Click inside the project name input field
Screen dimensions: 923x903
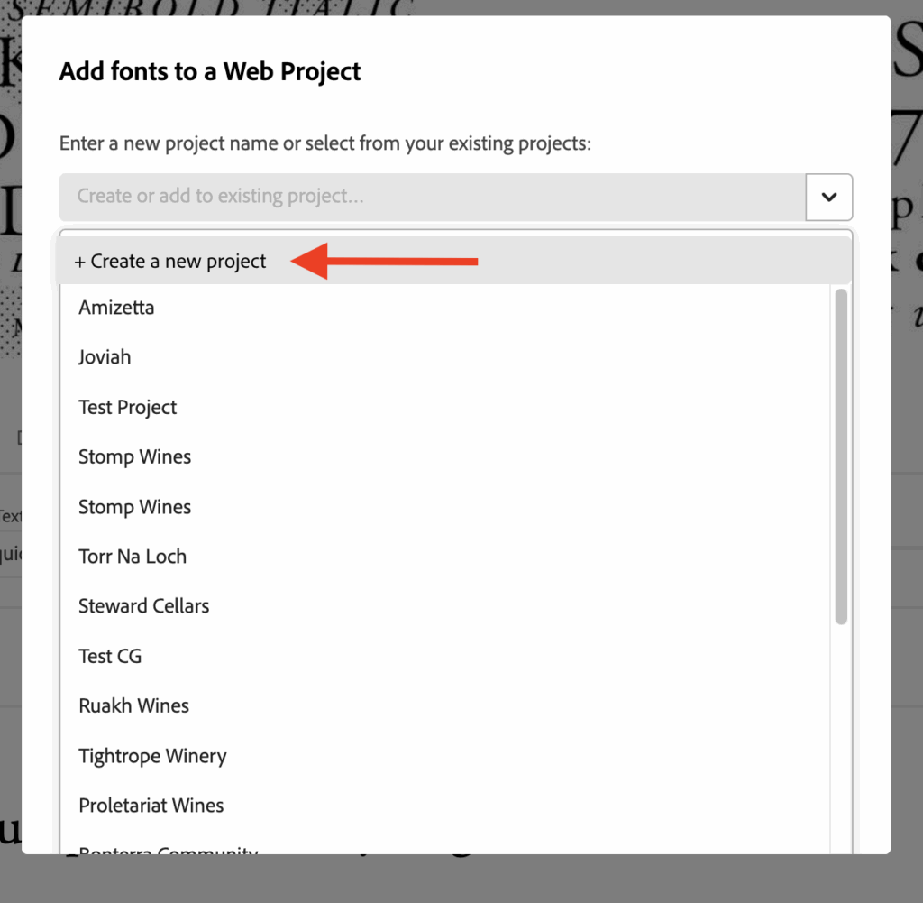coord(361,197)
